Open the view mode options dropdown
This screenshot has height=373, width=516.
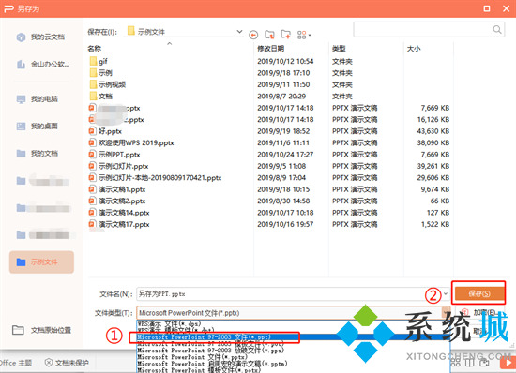click(x=304, y=35)
